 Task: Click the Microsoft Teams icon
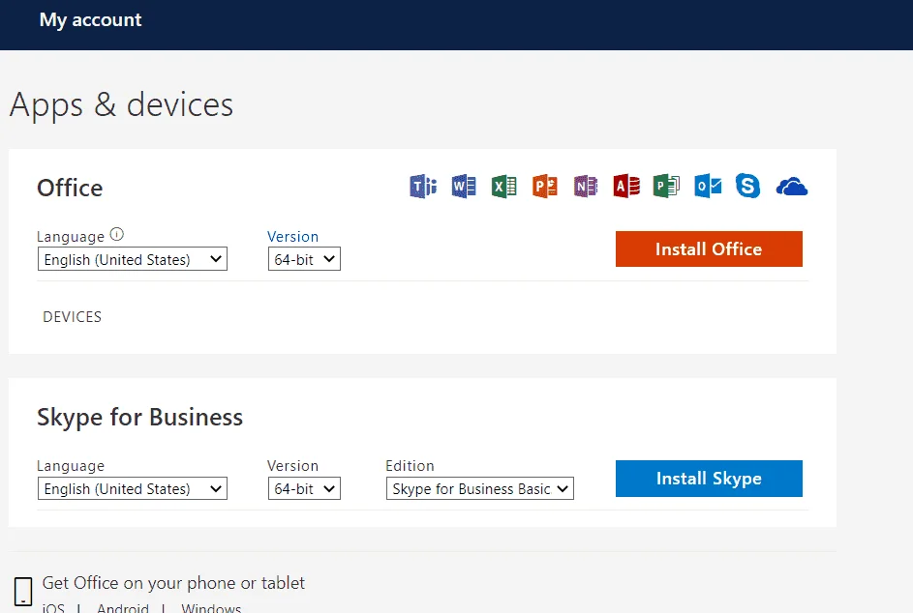tap(423, 187)
